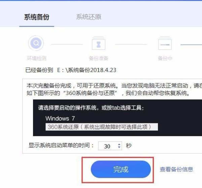Click the 环境检测 magnifier step icon

point(36,43)
